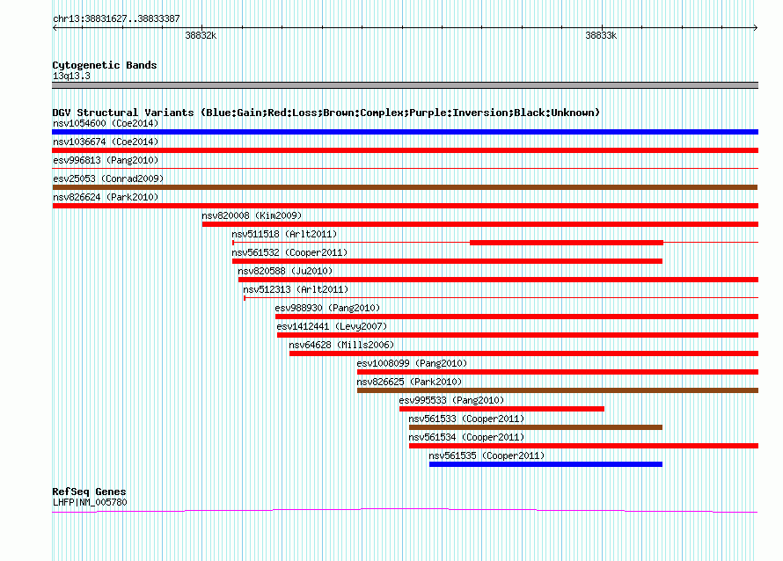Click nsv64628 (Mills2006) variant label
Screen dimensions: 783x561
pos(341,345)
